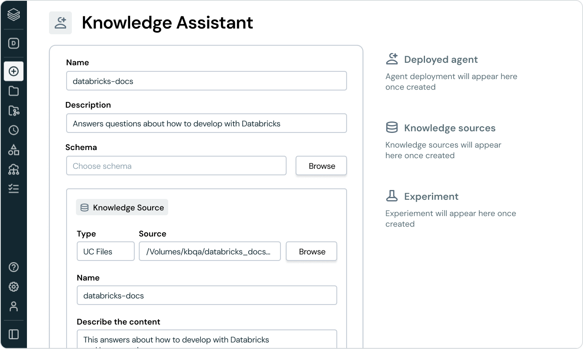Viewport: 583px width, 349px height.
Task: Click the agent Name field databricks-docs
Action: [x=206, y=81]
